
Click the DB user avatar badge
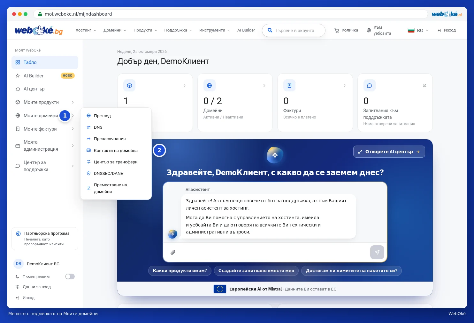(x=19, y=264)
